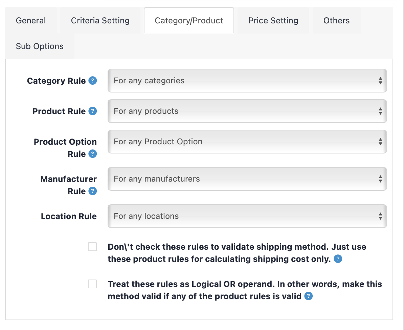Open the Location Rule dropdown
This screenshot has width=404, height=330.
click(x=247, y=216)
